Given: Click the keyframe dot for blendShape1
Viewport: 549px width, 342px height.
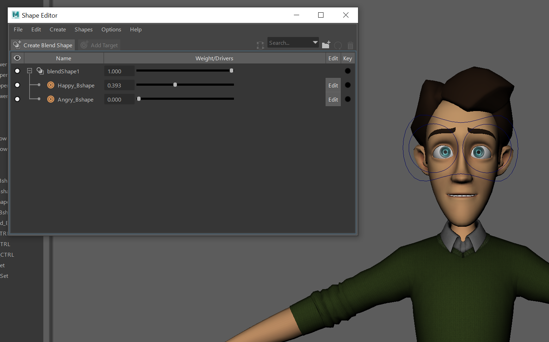Looking at the screenshot, I should tap(348, 71).
